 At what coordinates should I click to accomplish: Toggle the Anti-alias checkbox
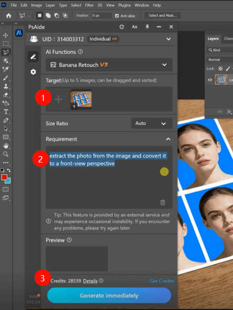tap(117, 16)
